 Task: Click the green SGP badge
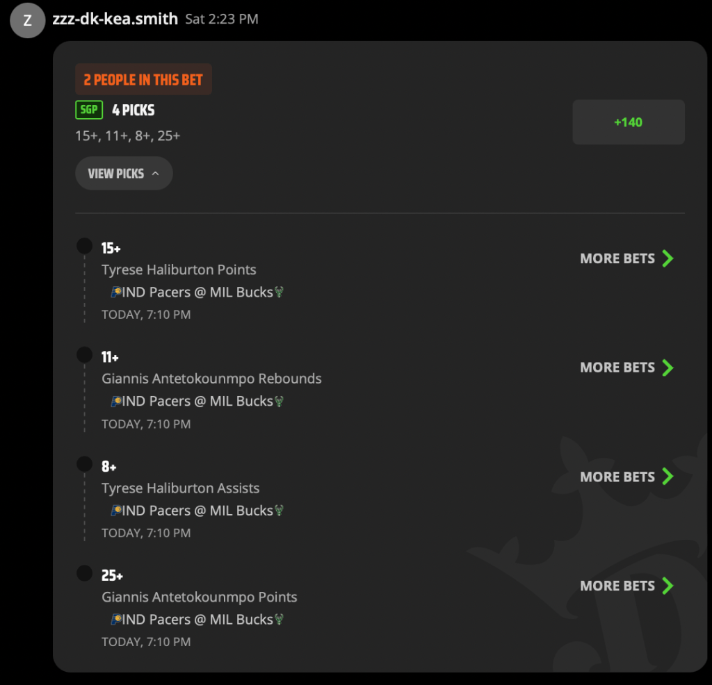tap(89, 110)
